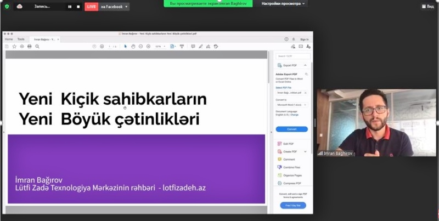Click the Save file icon
This screenshot has width=439, height=221.
[7, 47]
